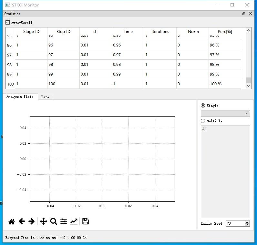
Task: Select row header 100
Action: (10, 84)
